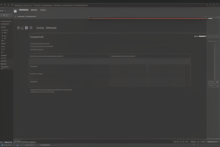This screenshot has width=220, height=147.
Task: Click the second icon in the heading row
Action: 22,28
